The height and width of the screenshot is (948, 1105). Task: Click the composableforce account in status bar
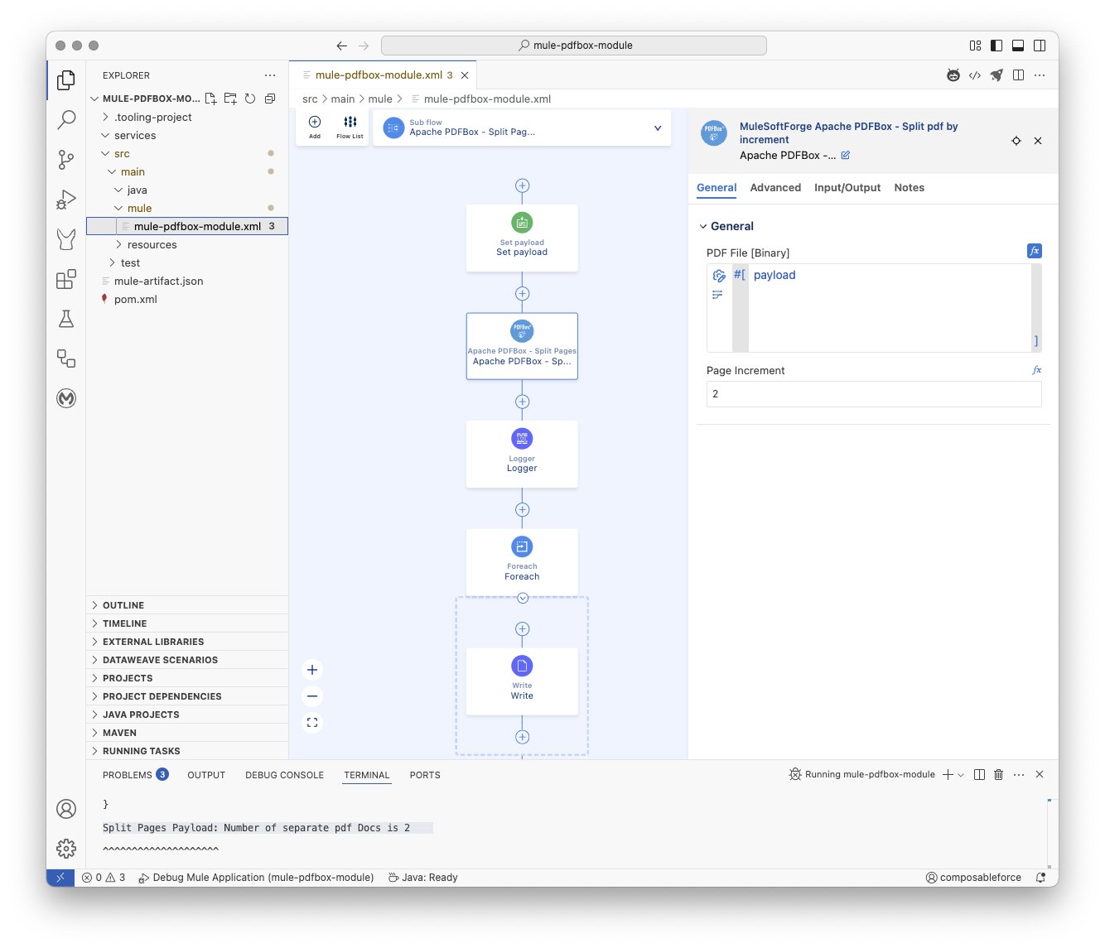pyautogui.click(x=973, y=877)
